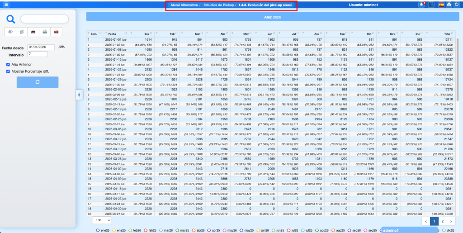Open the filter arrow on the Fecha column
The width and height of the screenshot is (463, 233).
106,33
